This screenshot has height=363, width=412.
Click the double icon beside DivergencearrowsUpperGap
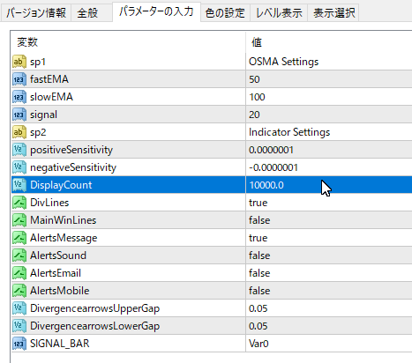19,308
